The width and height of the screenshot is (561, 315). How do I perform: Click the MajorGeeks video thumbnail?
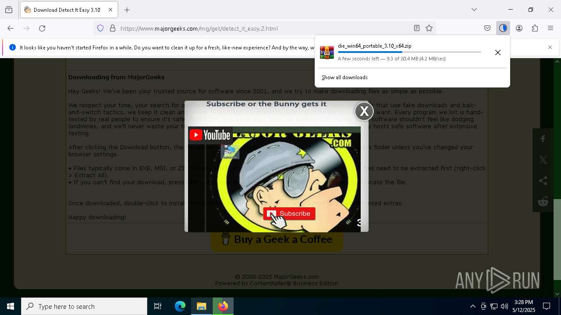coord(274,179)
